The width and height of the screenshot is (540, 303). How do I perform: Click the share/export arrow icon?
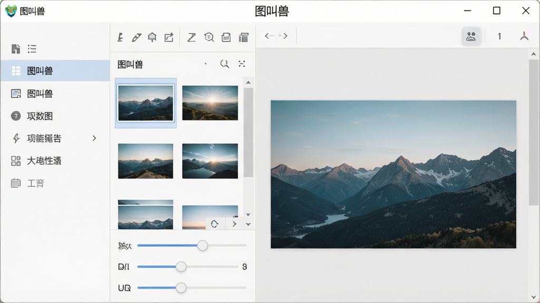coord(169,37)
